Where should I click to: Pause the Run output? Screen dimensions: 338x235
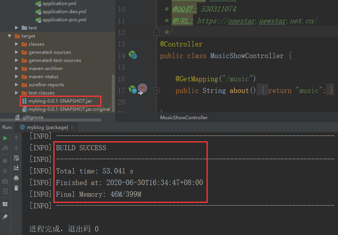click(5, 171)
